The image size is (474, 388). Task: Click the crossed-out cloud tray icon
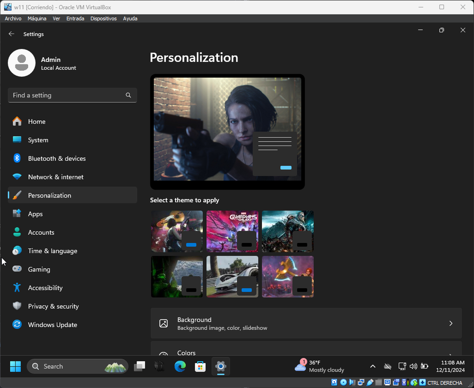[388, 366]
